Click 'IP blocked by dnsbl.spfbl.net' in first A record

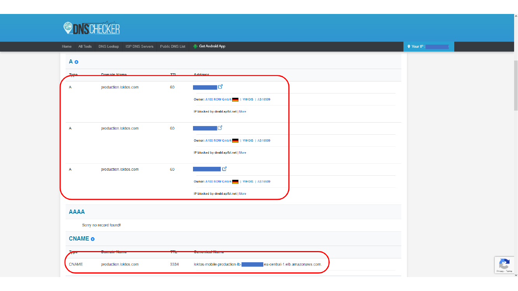point(215,112)
